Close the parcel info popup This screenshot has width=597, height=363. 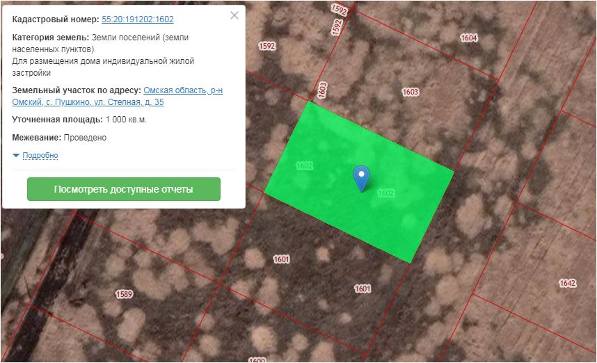[x=234, y=15]
